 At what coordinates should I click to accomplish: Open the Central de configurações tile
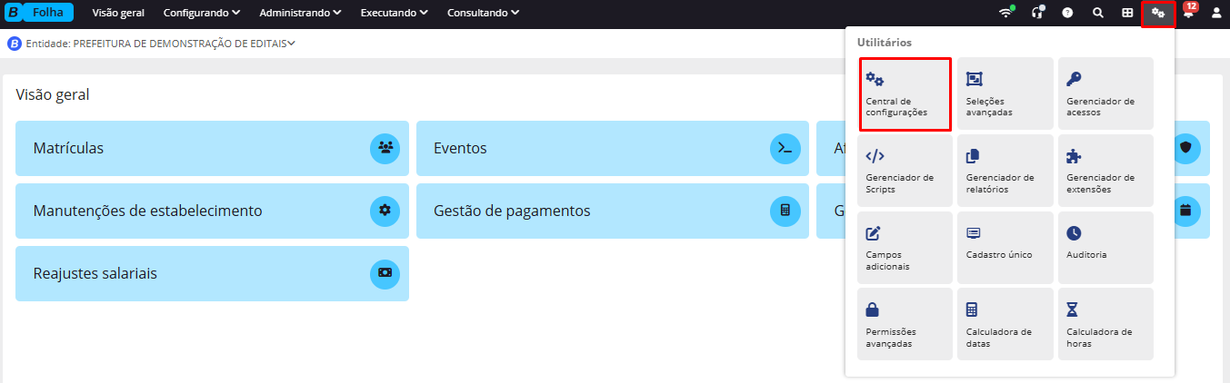905,93
